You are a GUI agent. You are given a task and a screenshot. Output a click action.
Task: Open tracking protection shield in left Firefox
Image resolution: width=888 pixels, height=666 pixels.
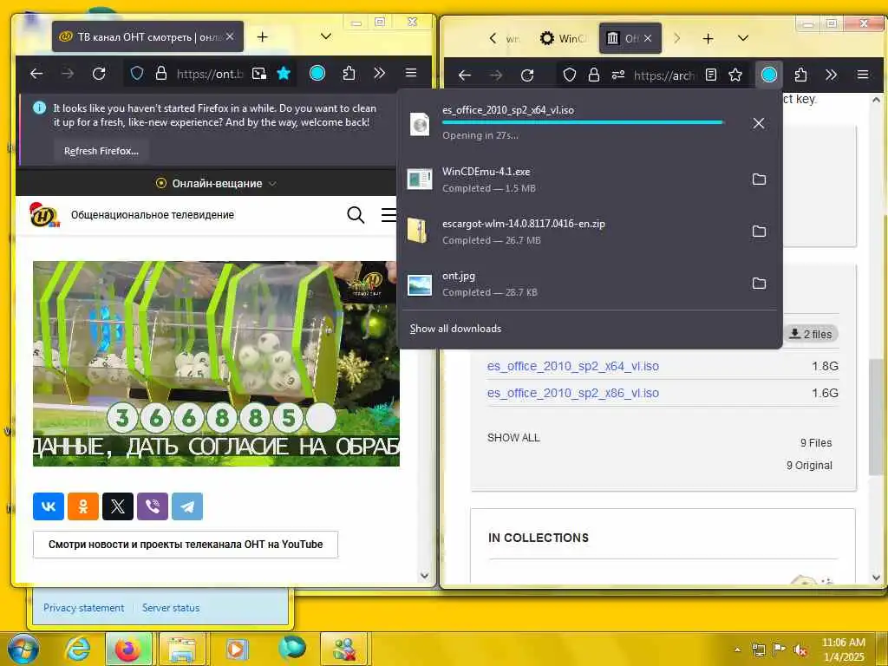click(x=137, y=74)
